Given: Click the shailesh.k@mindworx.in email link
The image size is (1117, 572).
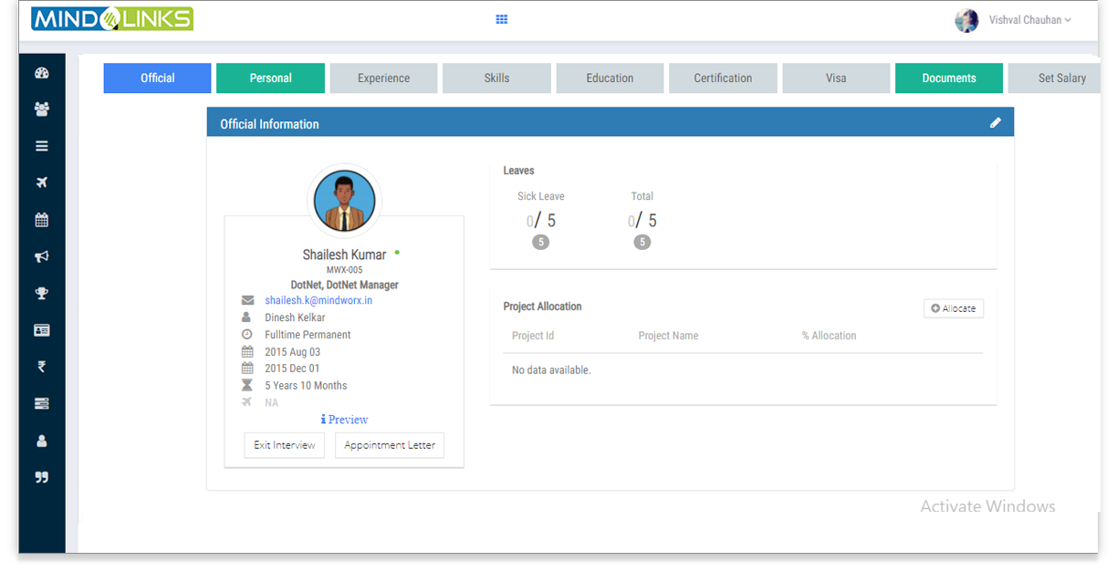Looking at the screenshot, I should (x=318, y=300).
